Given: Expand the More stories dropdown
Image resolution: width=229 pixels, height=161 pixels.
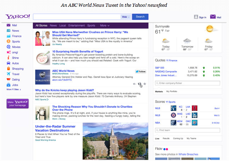Looking at the screenshot, I should coord(105,26).
